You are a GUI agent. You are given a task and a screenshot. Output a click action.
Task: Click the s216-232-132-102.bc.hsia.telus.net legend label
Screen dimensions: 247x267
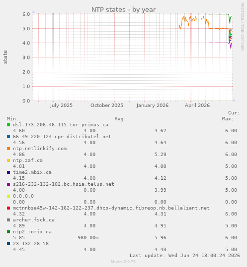tap(64, 184)
